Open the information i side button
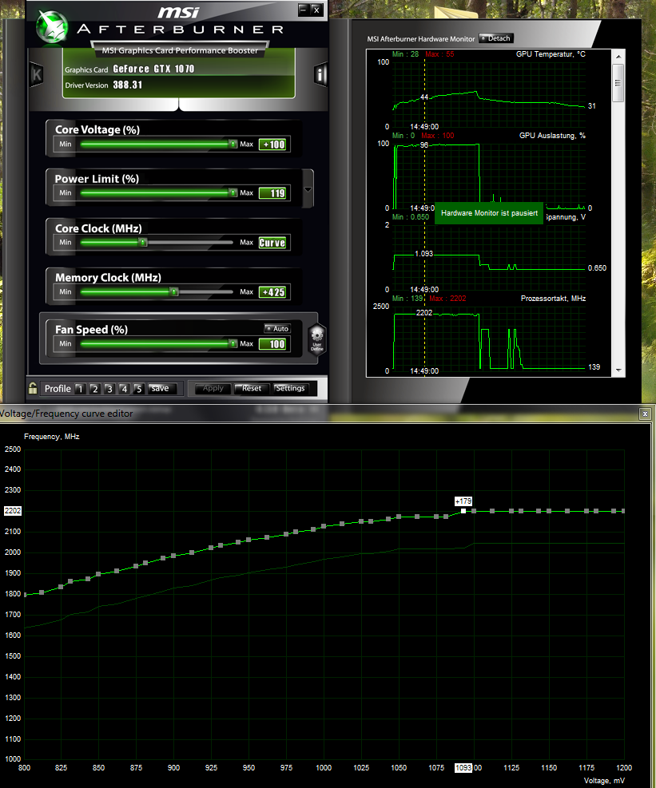The height and width of the screenshot is (788, 656). click(x=320, y=75)
